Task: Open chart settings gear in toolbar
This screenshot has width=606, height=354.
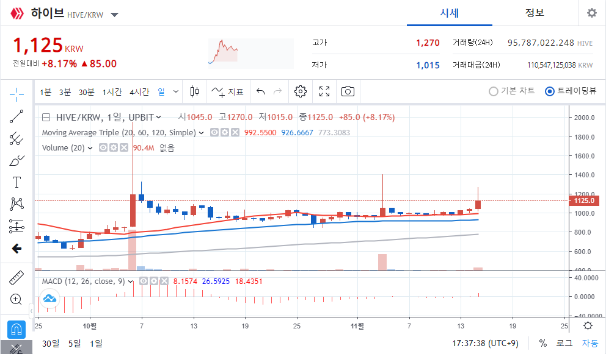Action: (x=301, y=91)
